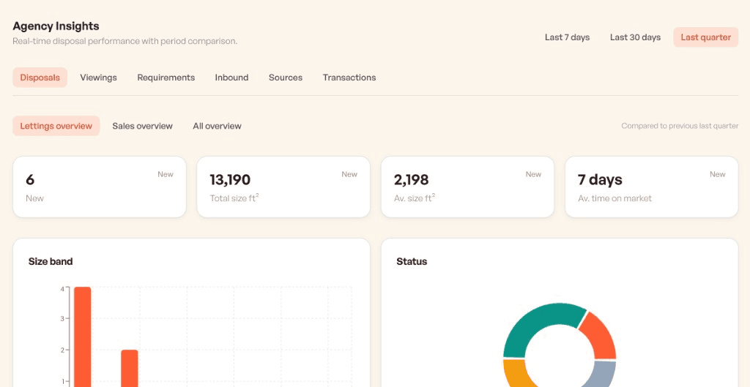750x387 pixels.
Task: Click the Size band chart title
Action: 51,261
